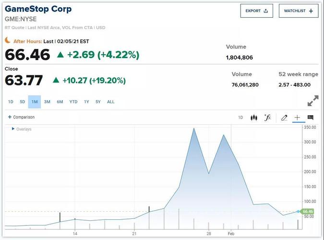
Task: Show the 5Y time range
Action: (x=98, y=102)
